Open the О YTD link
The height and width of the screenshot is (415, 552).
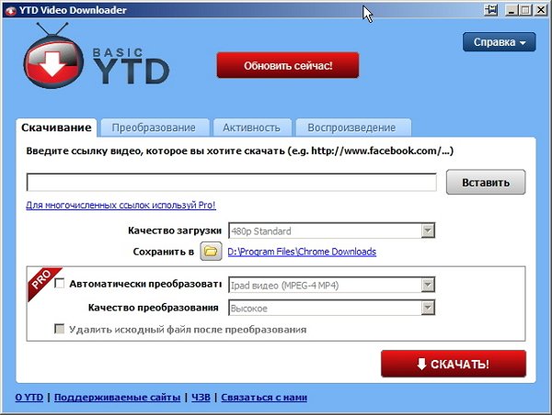pos(29,398)
